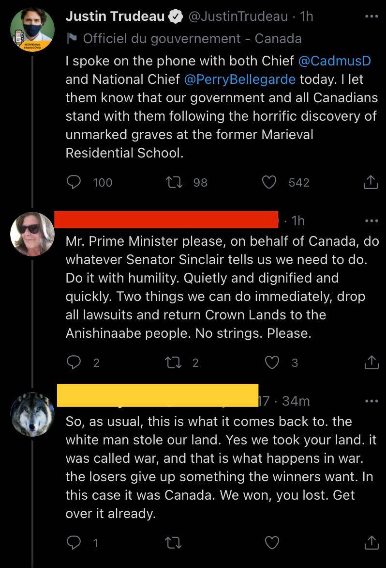386x568 pixels.
Task: Open more options on Senator Sinclair reply
Action: pyautogui.click(x=371, y=221)
